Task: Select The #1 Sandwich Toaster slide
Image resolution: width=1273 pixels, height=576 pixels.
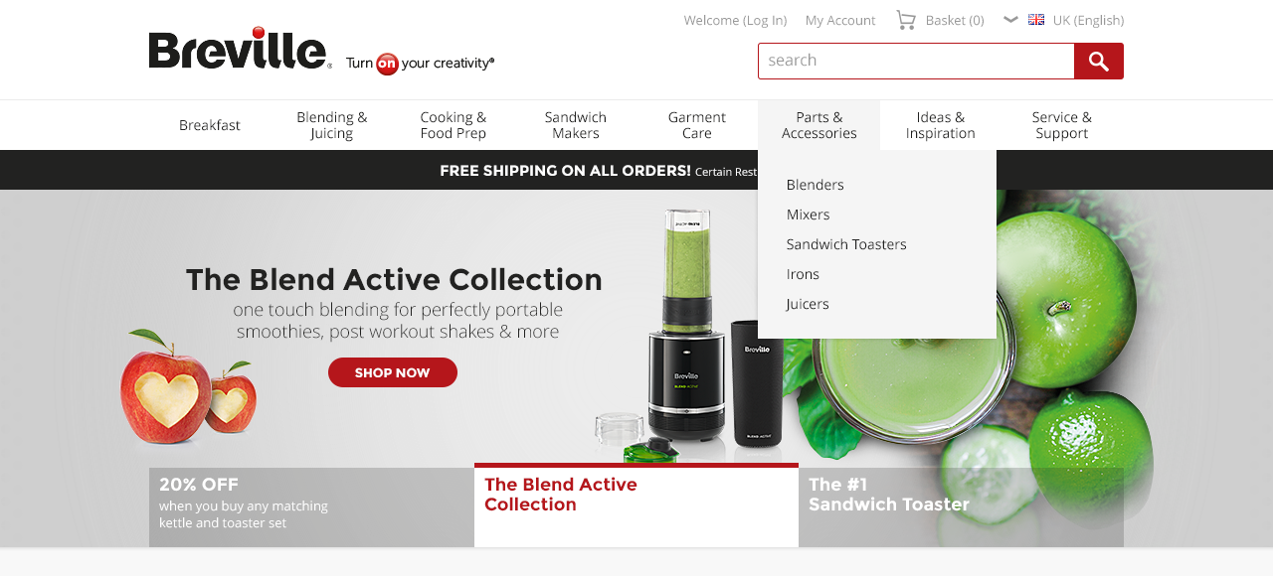Action: point(961,507)
